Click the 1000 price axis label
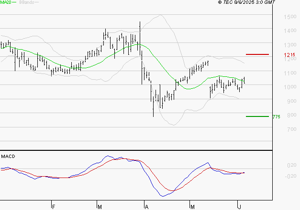300x210 pixels. [290, 87]
